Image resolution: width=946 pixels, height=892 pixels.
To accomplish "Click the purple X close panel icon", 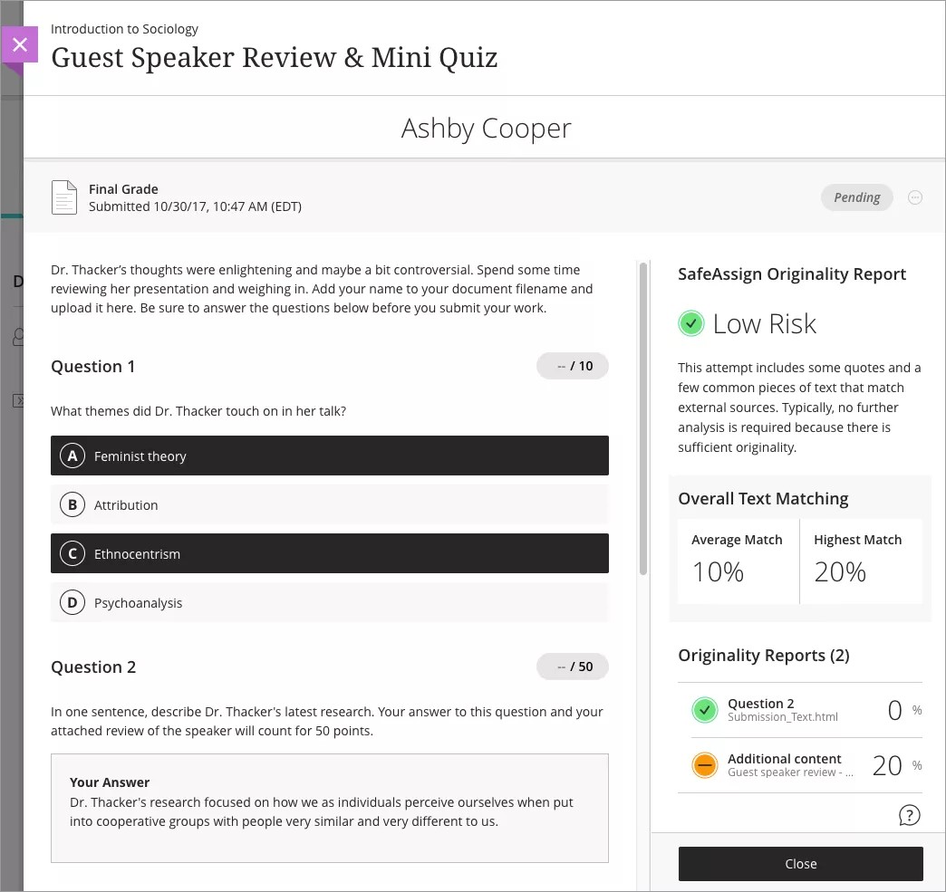I will (x=20, y=44).
